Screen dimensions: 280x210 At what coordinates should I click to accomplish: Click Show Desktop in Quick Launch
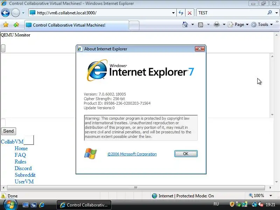click(25, 205)
